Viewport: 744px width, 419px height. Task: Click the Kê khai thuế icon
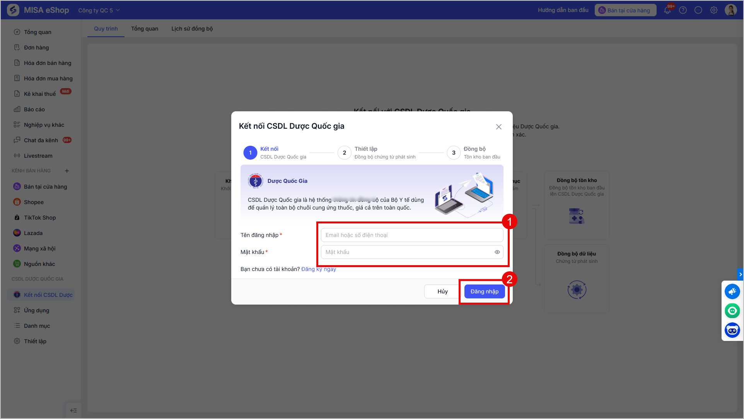(17, 94)
